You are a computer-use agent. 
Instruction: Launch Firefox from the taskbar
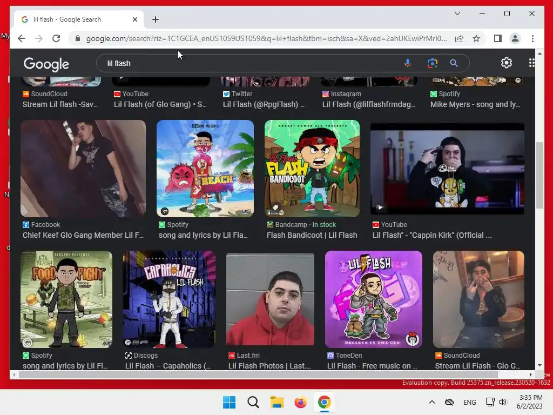click(300, 402)
